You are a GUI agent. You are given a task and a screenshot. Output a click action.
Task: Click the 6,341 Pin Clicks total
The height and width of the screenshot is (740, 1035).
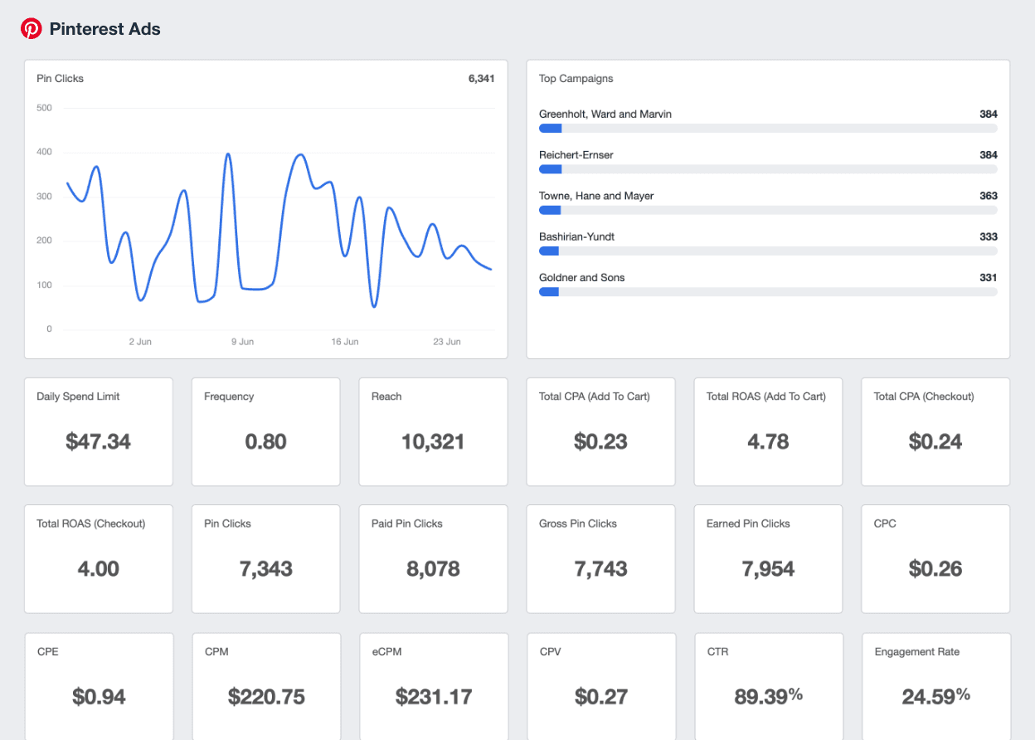(482, 78)
